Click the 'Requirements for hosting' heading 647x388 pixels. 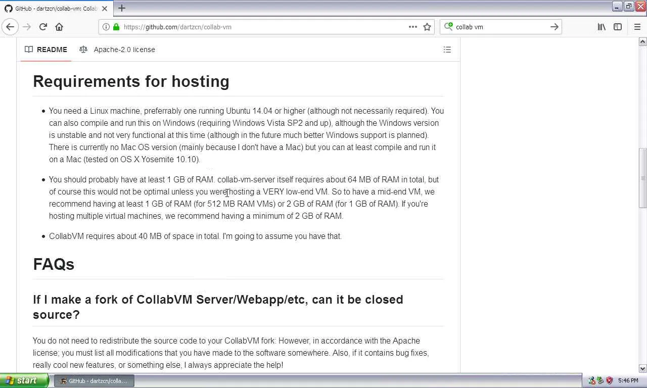coord(131,81)
